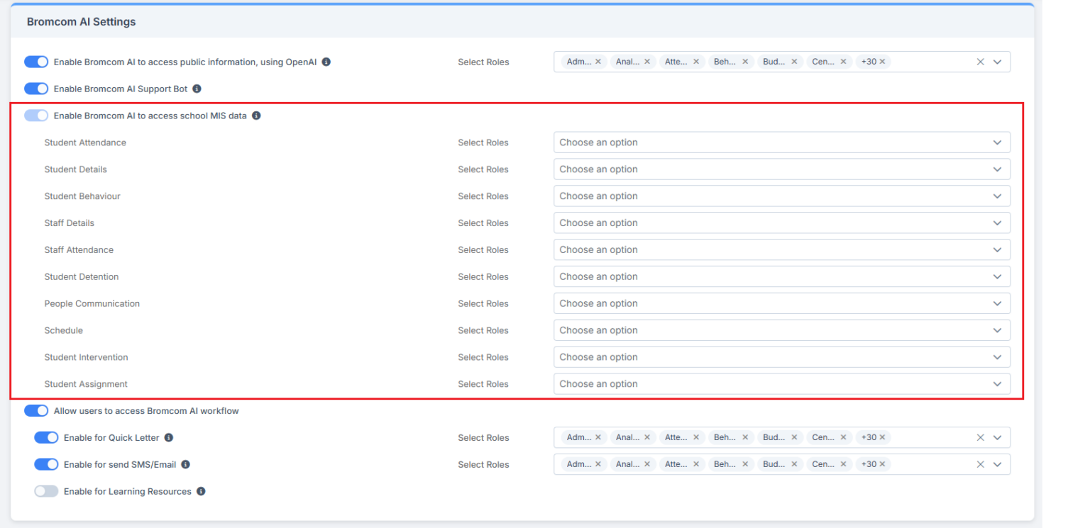The image size is (1090, 528).
Task: Disable Allow users to access AI workflow
Action: click(36, 411)
